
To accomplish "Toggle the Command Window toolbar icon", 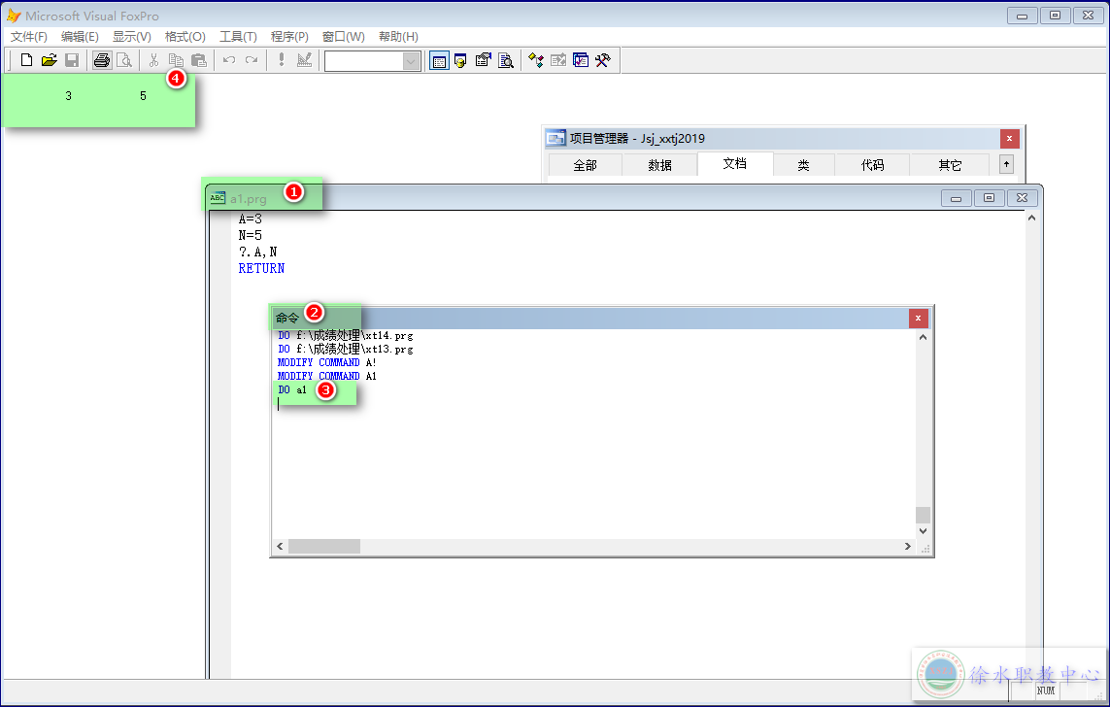I will [439, 61].
